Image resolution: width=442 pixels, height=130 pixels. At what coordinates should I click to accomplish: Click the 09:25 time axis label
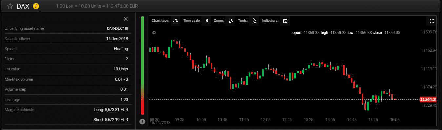(180, 120)
